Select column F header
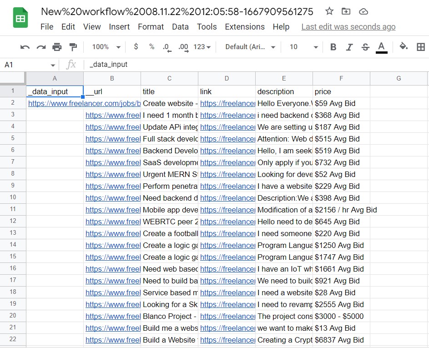 (x=341, y=79)
